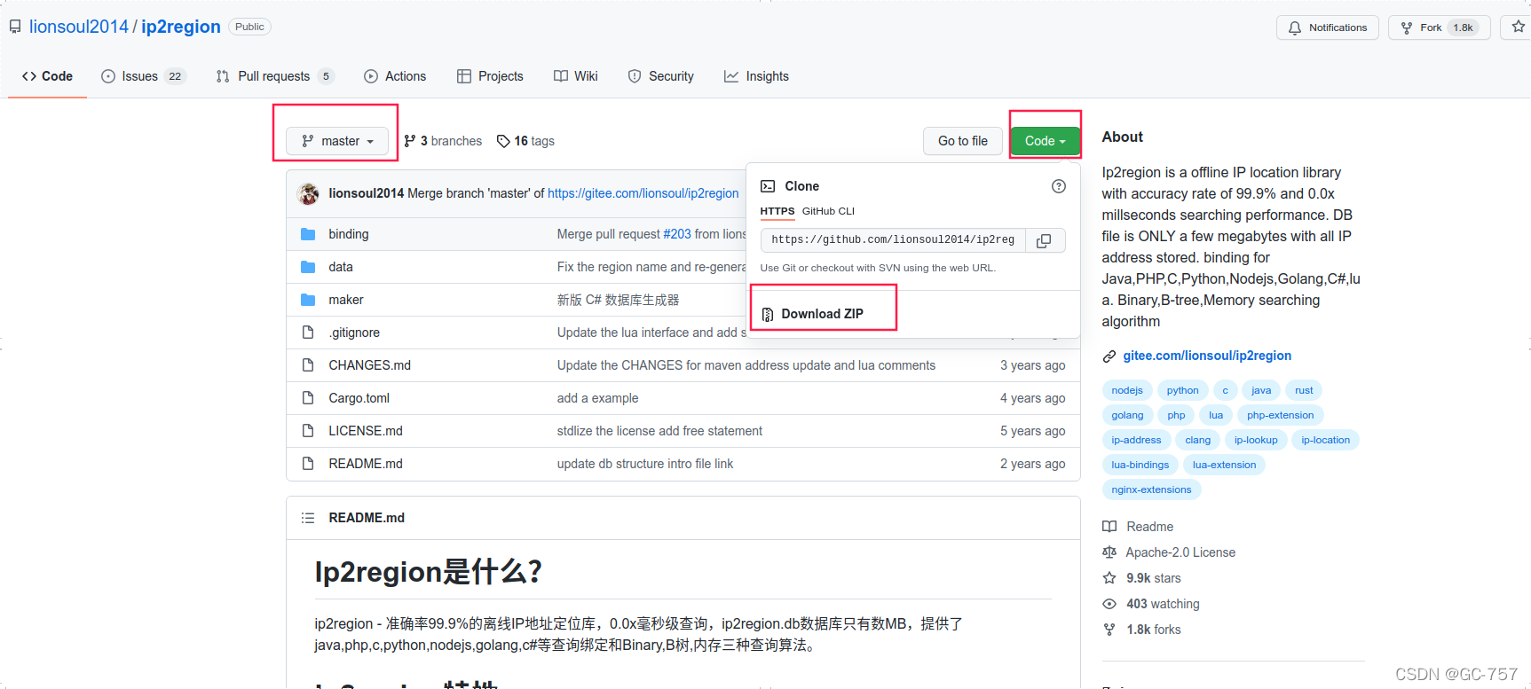The image size is (1531, 689).
Task: Click the README list outline icon
Action: pyautogui.click(x=308, y=518)
